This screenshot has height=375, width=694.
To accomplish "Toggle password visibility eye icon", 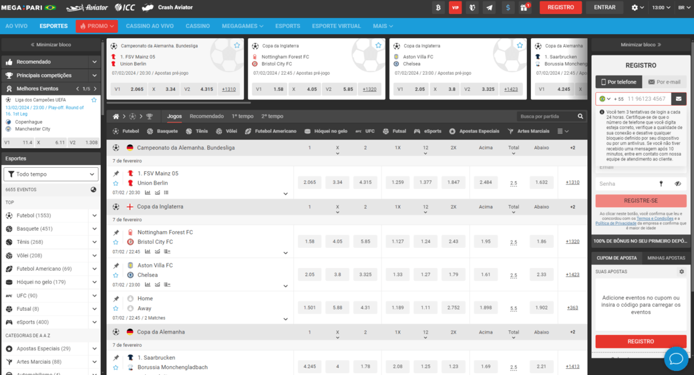I will 677,184.
